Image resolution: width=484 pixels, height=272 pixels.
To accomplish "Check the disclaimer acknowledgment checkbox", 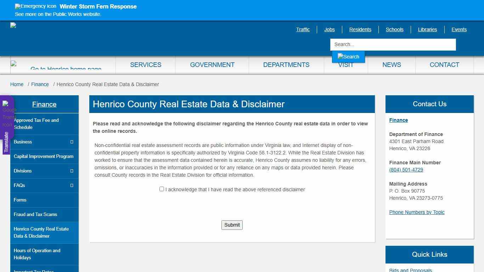I will [x=162, y=189].
